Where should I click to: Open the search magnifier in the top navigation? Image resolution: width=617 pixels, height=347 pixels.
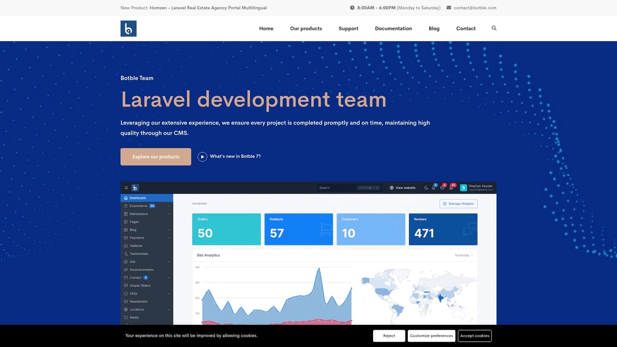(x=494, y=28)
